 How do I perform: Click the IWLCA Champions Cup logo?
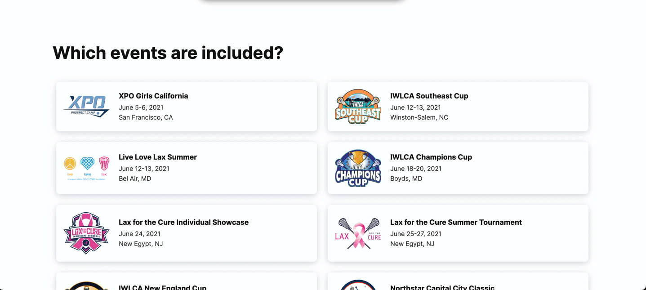(x=358, y=168)
